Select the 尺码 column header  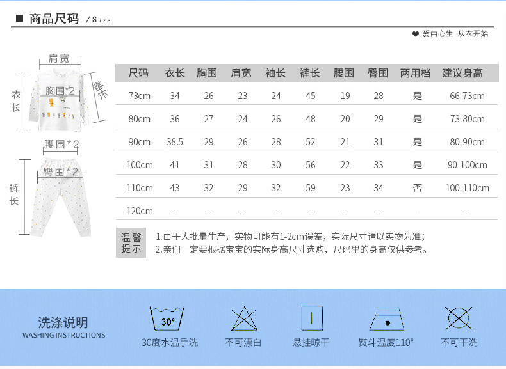[x=138, y=74]
